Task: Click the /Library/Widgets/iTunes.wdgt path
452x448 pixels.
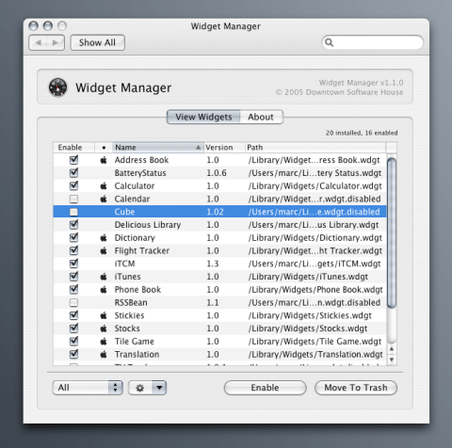Action: [308, 277]
